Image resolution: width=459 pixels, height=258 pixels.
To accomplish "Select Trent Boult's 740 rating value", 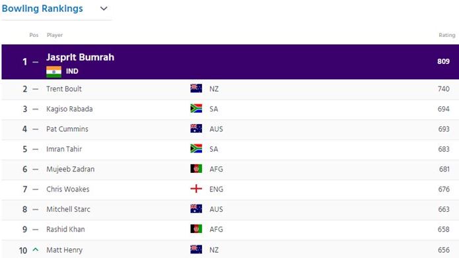I will (x=444, y=88).
